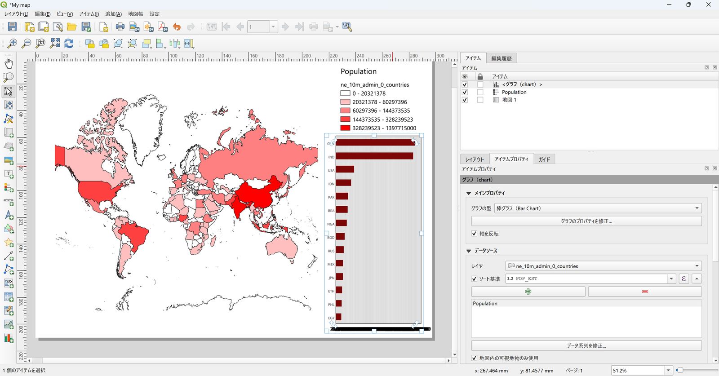This screenshot has width=719, height=376.
Task: Choose the Add bar chart tool
Action: pyautogui.click(x=9, y=338)
